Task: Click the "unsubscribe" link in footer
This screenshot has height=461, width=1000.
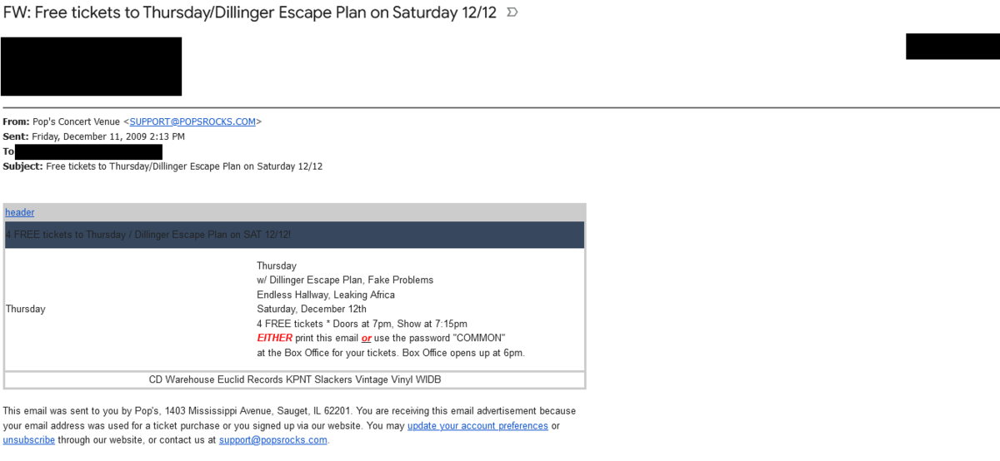Action: 28,440
